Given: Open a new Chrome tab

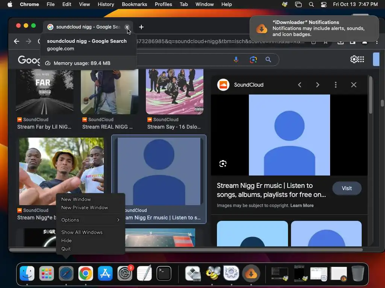Looking at the screenshot, I should click(x=141, y=27).
